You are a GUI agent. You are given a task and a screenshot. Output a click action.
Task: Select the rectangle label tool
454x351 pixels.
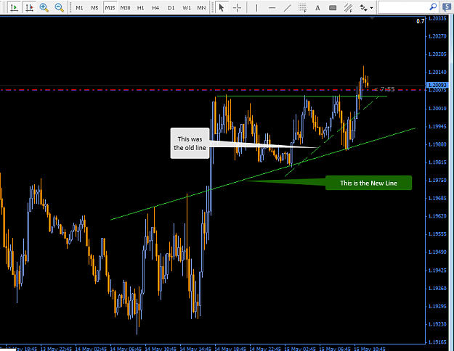333,8
